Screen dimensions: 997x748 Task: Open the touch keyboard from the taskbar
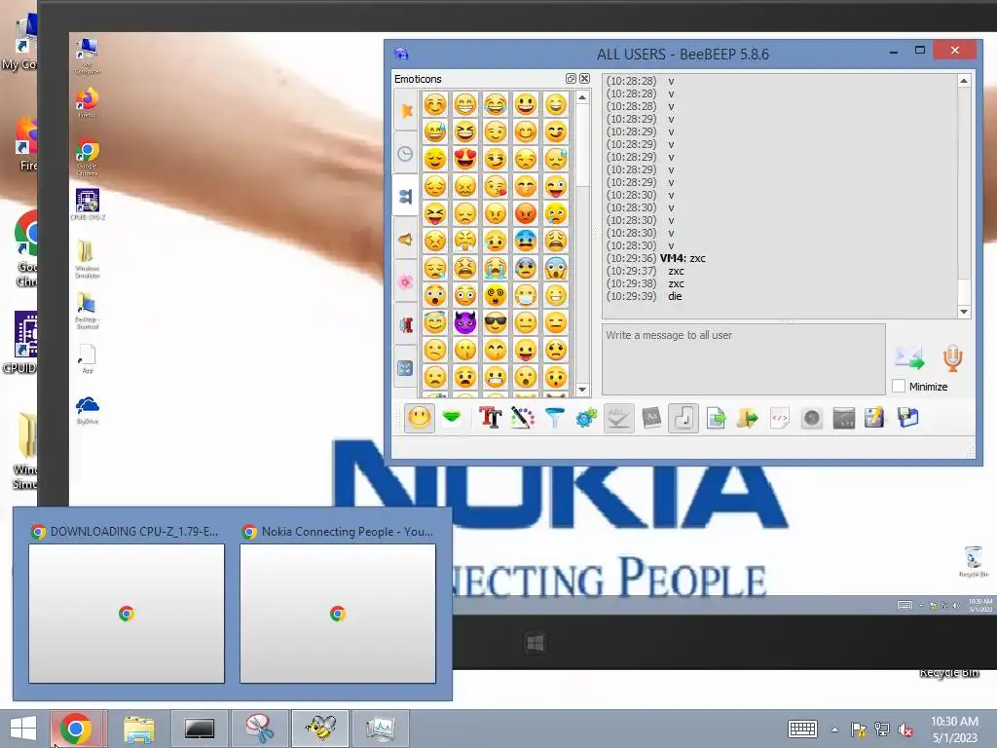802,729
